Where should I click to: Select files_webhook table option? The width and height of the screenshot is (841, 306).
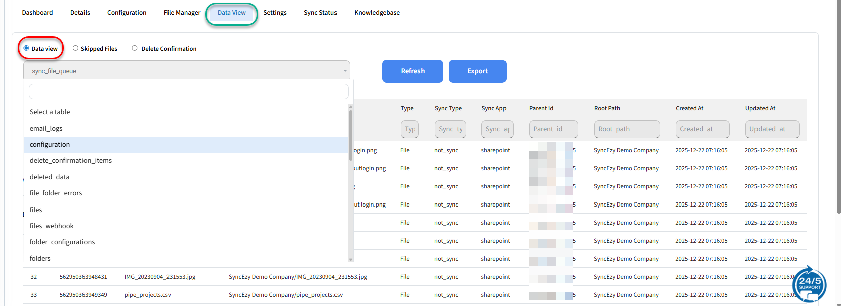point(52,226)
